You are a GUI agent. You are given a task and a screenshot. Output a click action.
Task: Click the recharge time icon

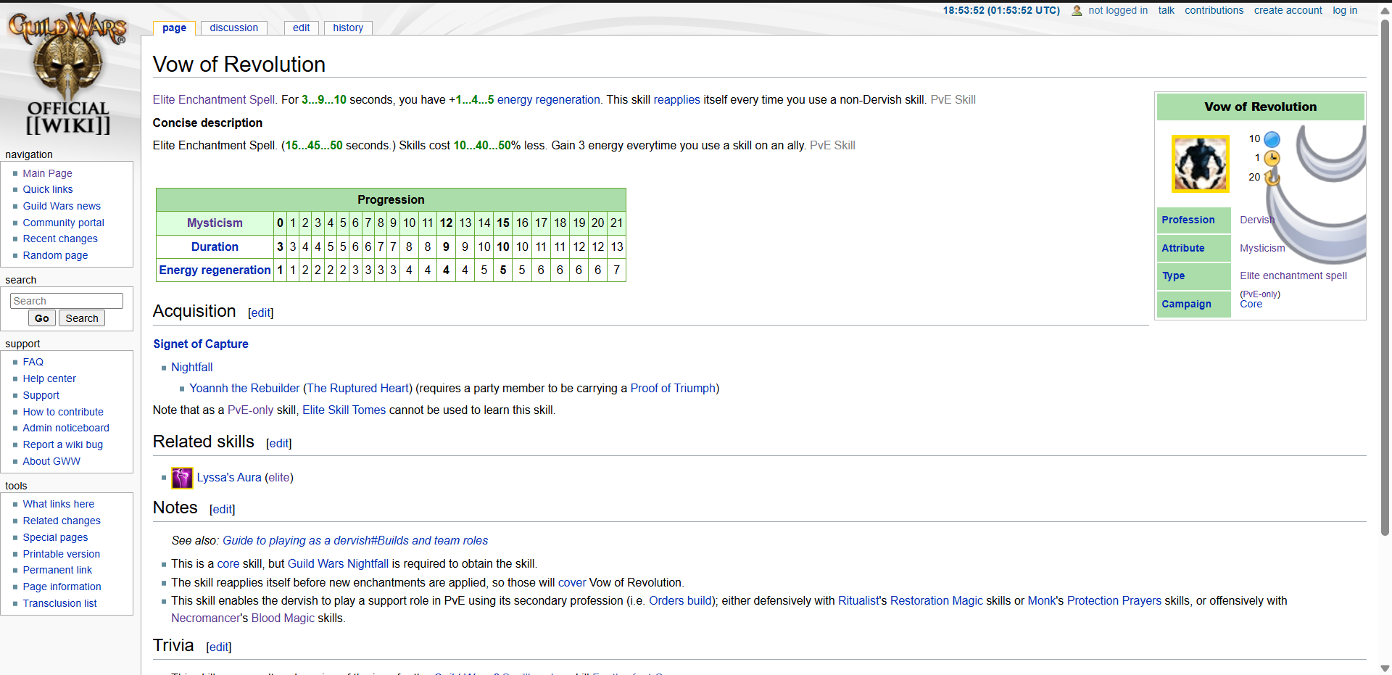pos(1272,177)
